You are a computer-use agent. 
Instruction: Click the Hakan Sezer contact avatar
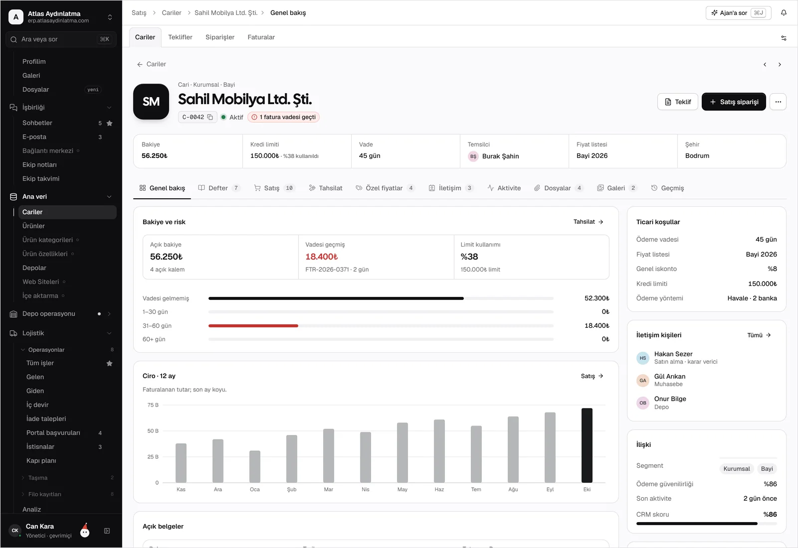coord(643,358)
